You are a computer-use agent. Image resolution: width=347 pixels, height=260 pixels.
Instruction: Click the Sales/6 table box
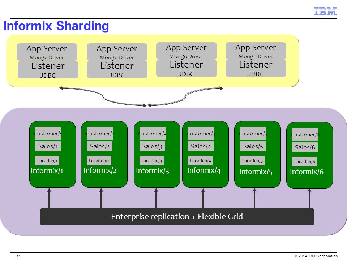[305, 147]
